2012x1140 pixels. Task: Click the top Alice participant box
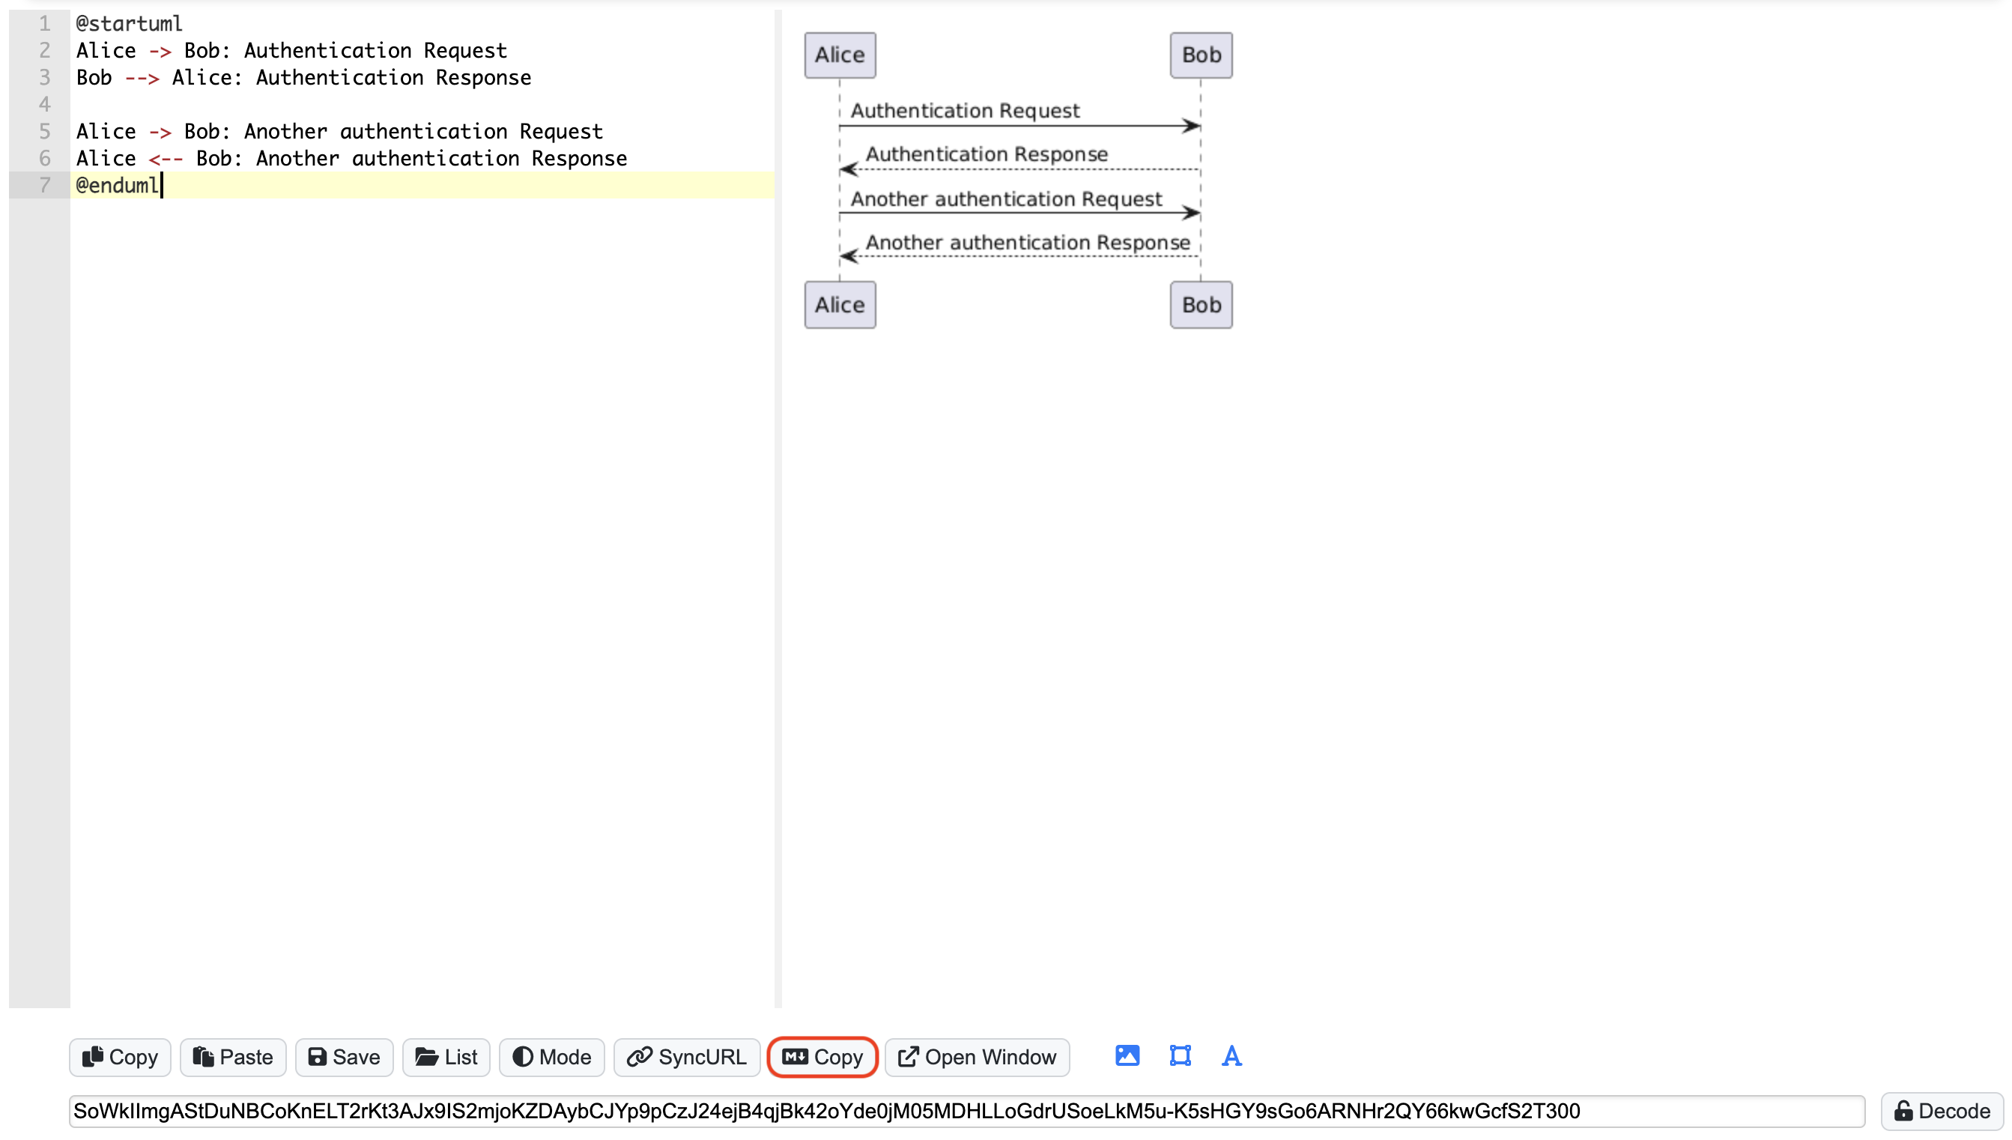click(x=839, y=55)
